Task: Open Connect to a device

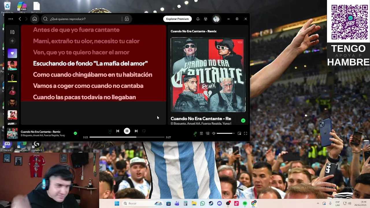Action: click(x=208, y=133)
